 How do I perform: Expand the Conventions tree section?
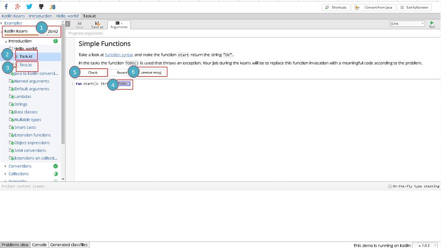pyautogui.click(x=5, y=166)
